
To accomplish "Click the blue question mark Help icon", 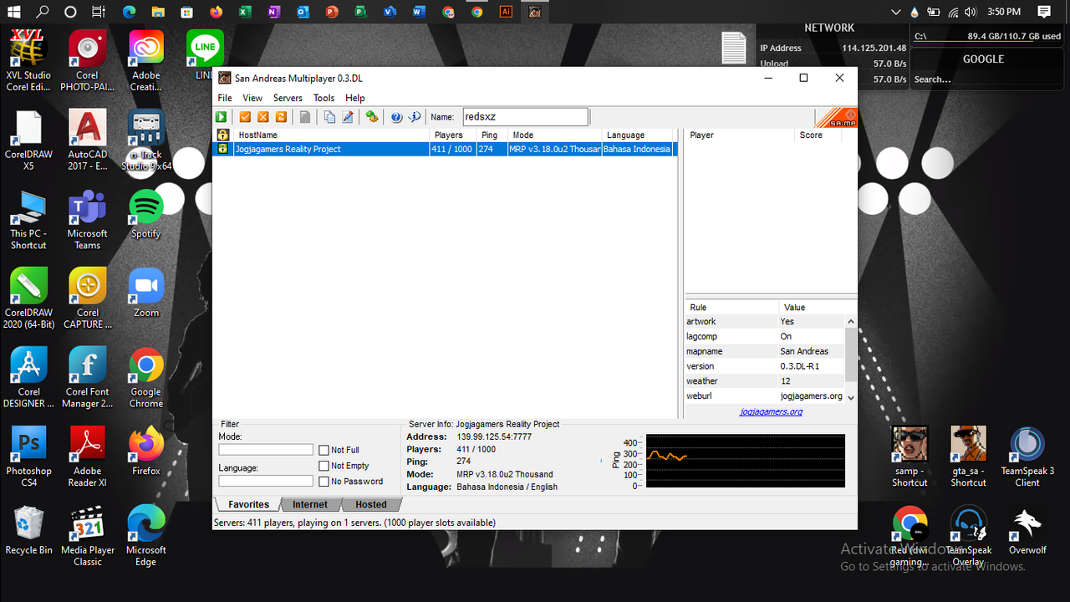I will tap(396, 117).
